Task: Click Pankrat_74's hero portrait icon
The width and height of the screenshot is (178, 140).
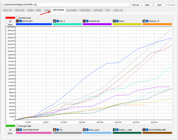Action: pyautogui.click(x=144, y=21)
